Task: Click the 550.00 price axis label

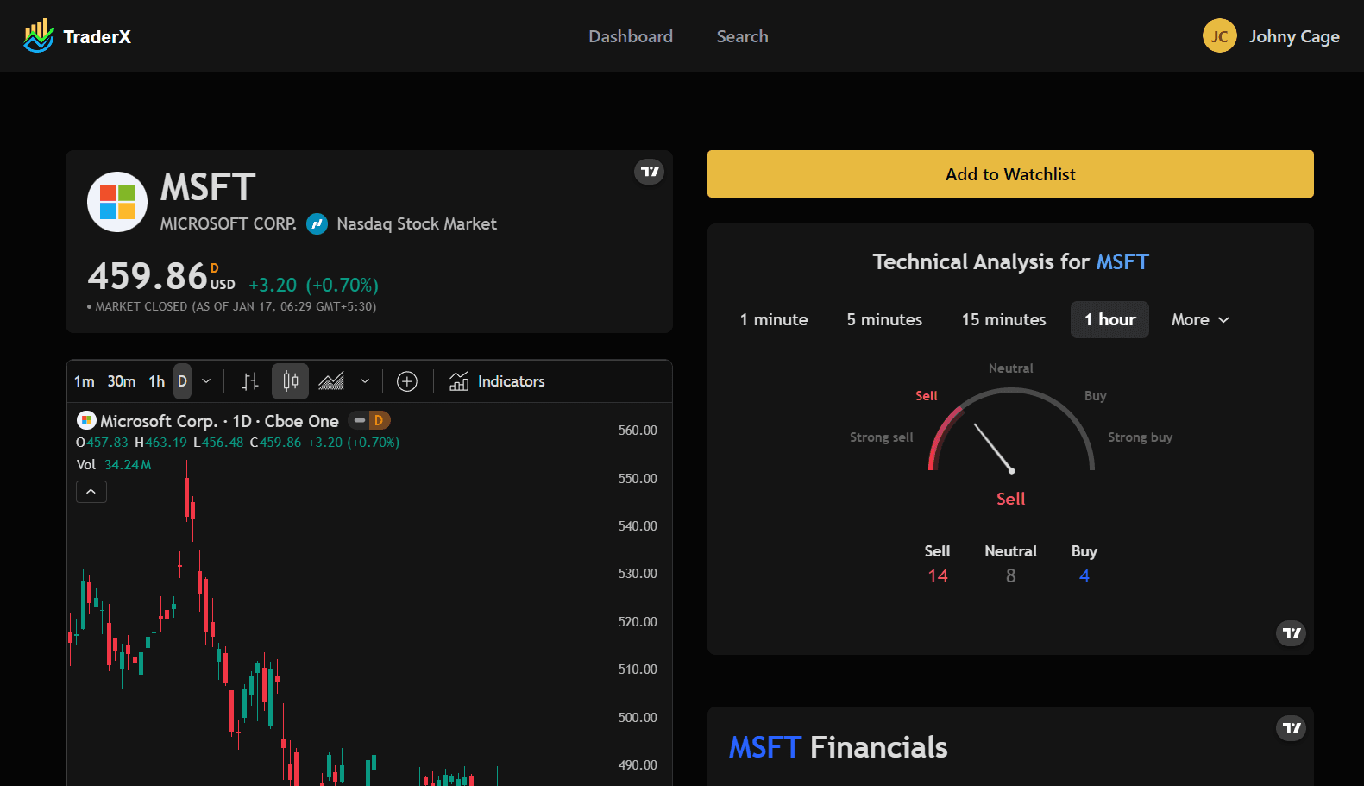Action: (638, 479)
